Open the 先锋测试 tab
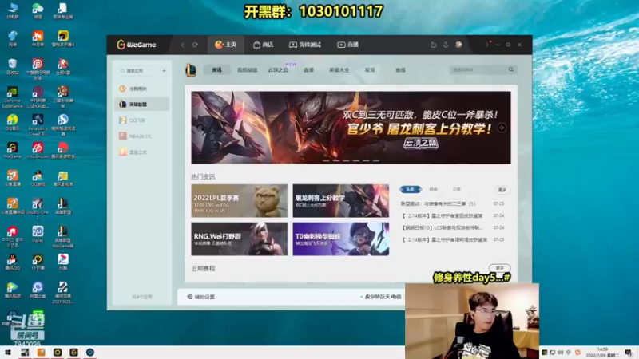The image size is (639, 359). [305, 45]
